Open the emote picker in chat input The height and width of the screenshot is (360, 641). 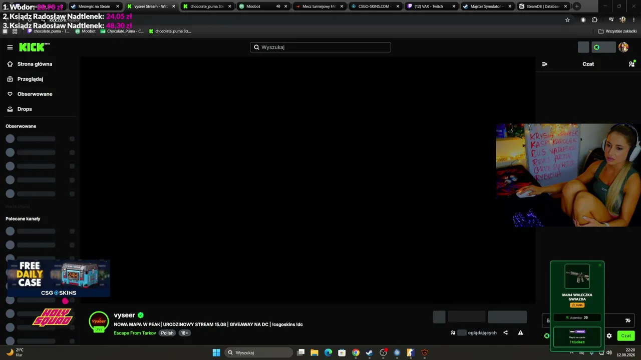coord(628,320)
